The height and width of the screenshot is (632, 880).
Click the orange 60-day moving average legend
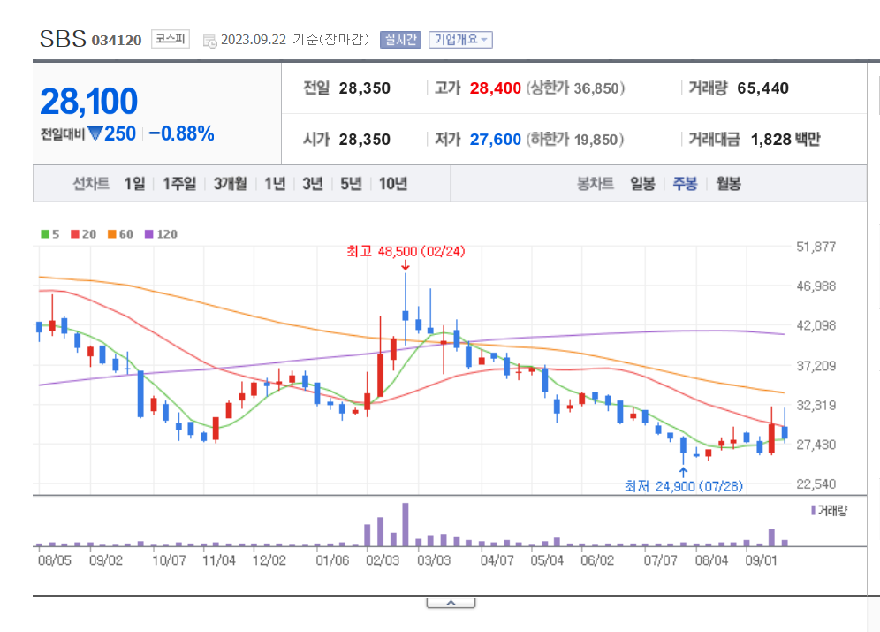point(121,234)
